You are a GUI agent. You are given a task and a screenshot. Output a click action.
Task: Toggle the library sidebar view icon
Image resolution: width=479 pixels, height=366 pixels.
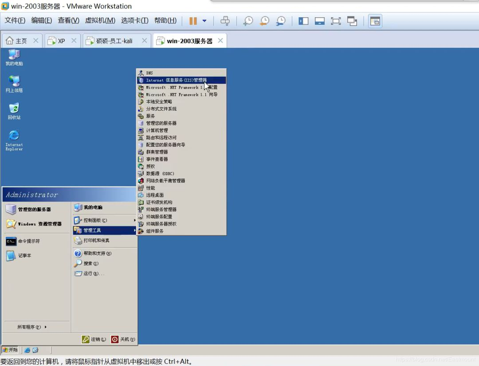pos(303,21)
